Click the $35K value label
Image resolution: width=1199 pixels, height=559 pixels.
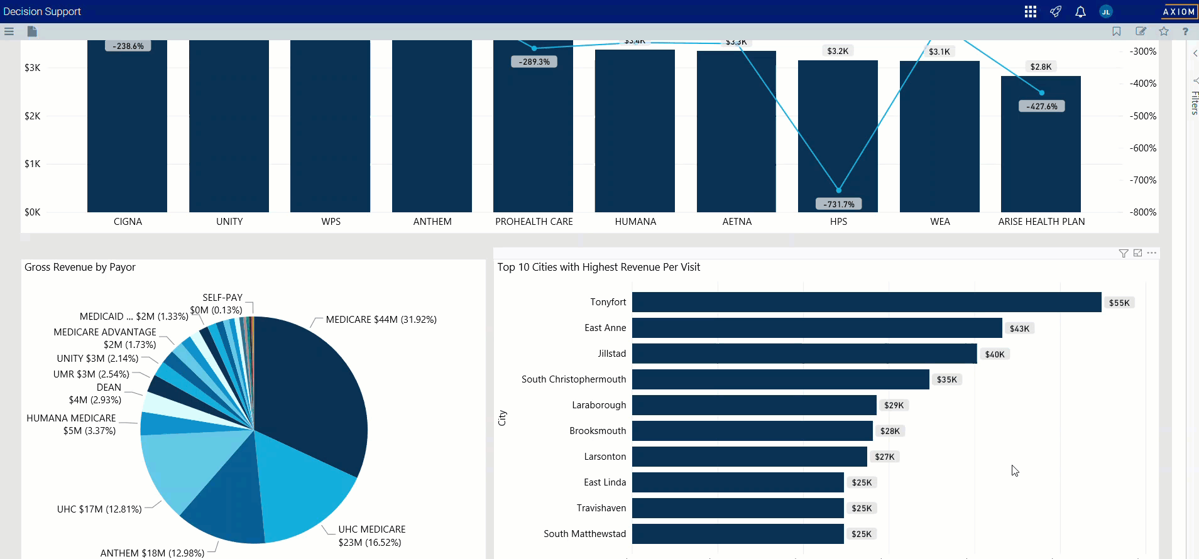[946, 379]
